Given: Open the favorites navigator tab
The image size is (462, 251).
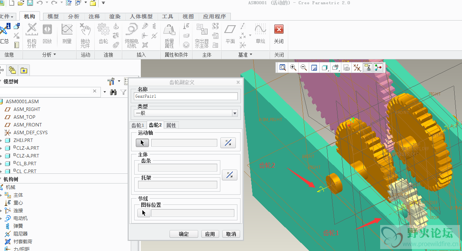Looking at the screenshot, I should click(x=24, y=70).
